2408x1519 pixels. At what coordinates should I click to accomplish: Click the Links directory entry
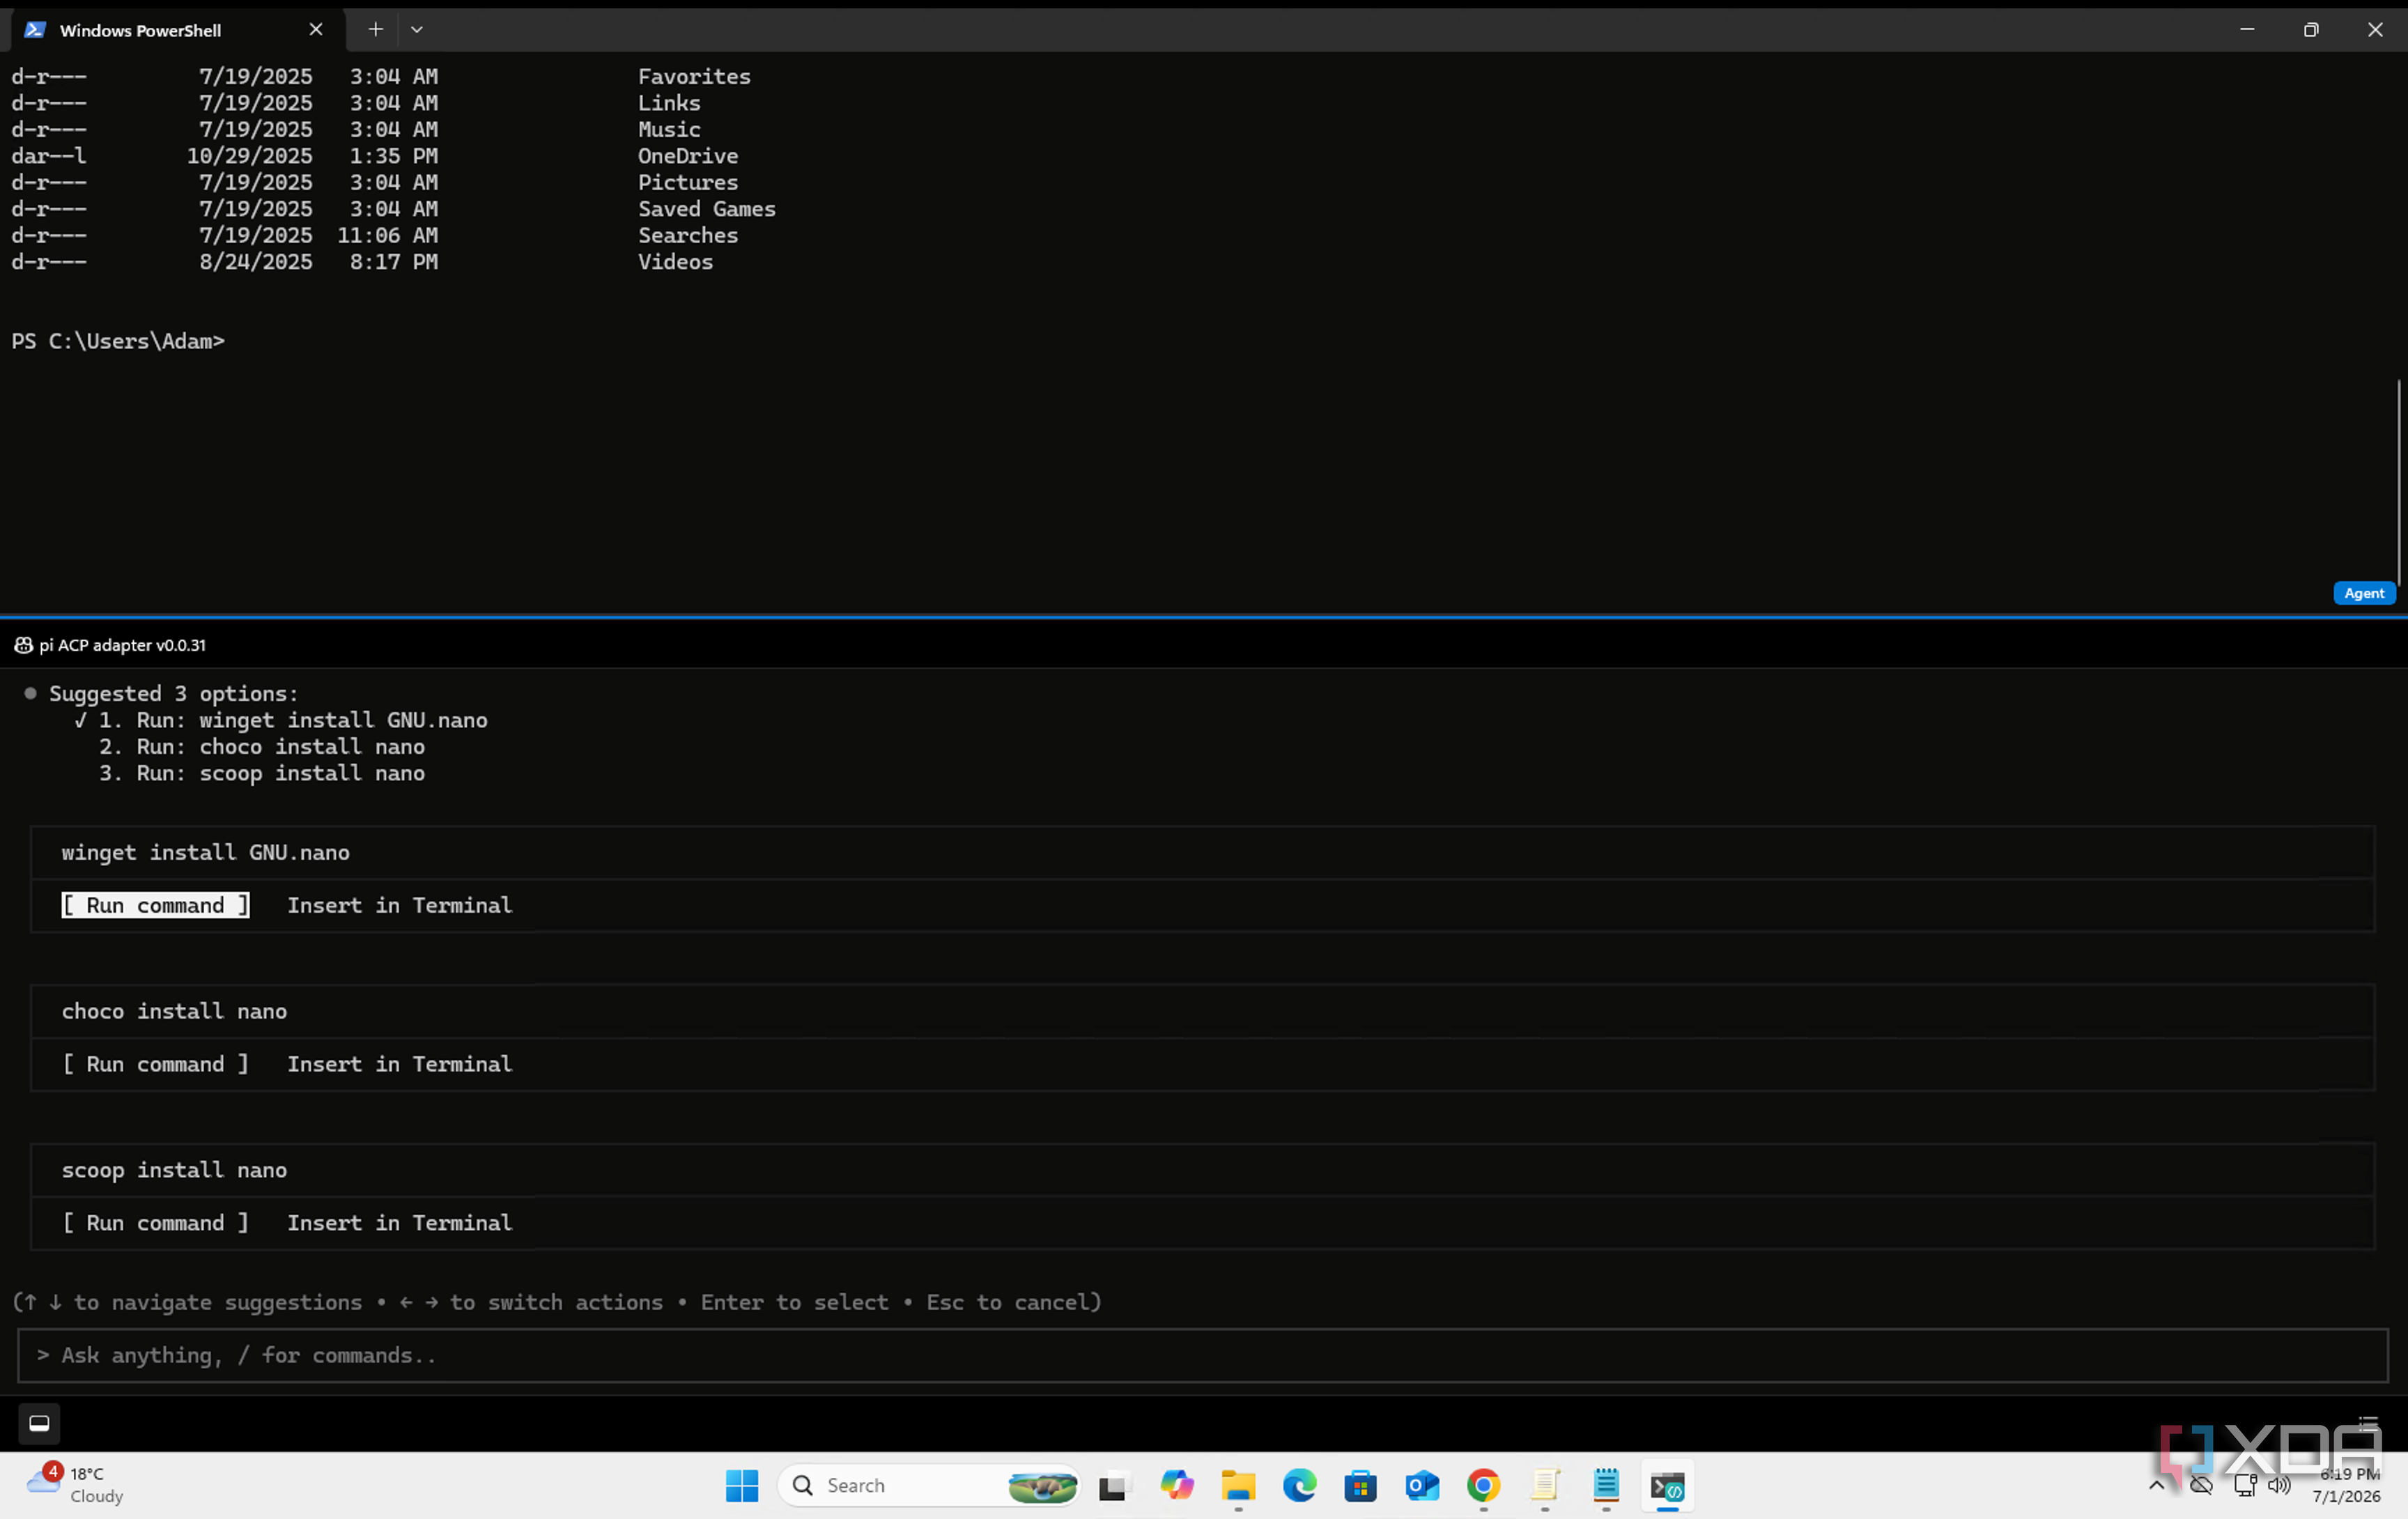(669, 103)
